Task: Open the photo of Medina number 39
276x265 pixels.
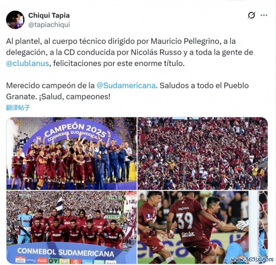Action: tap(203, 227)
